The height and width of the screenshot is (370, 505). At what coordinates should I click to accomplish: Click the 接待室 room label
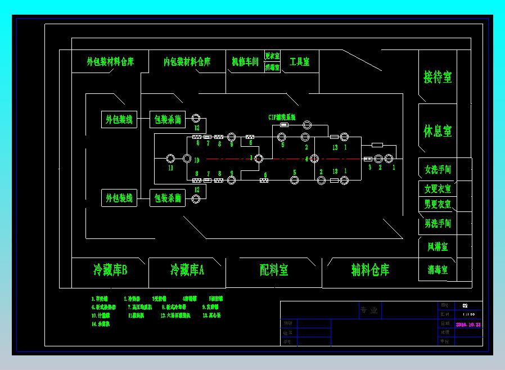pyautogui.click(x=438, y=77)
